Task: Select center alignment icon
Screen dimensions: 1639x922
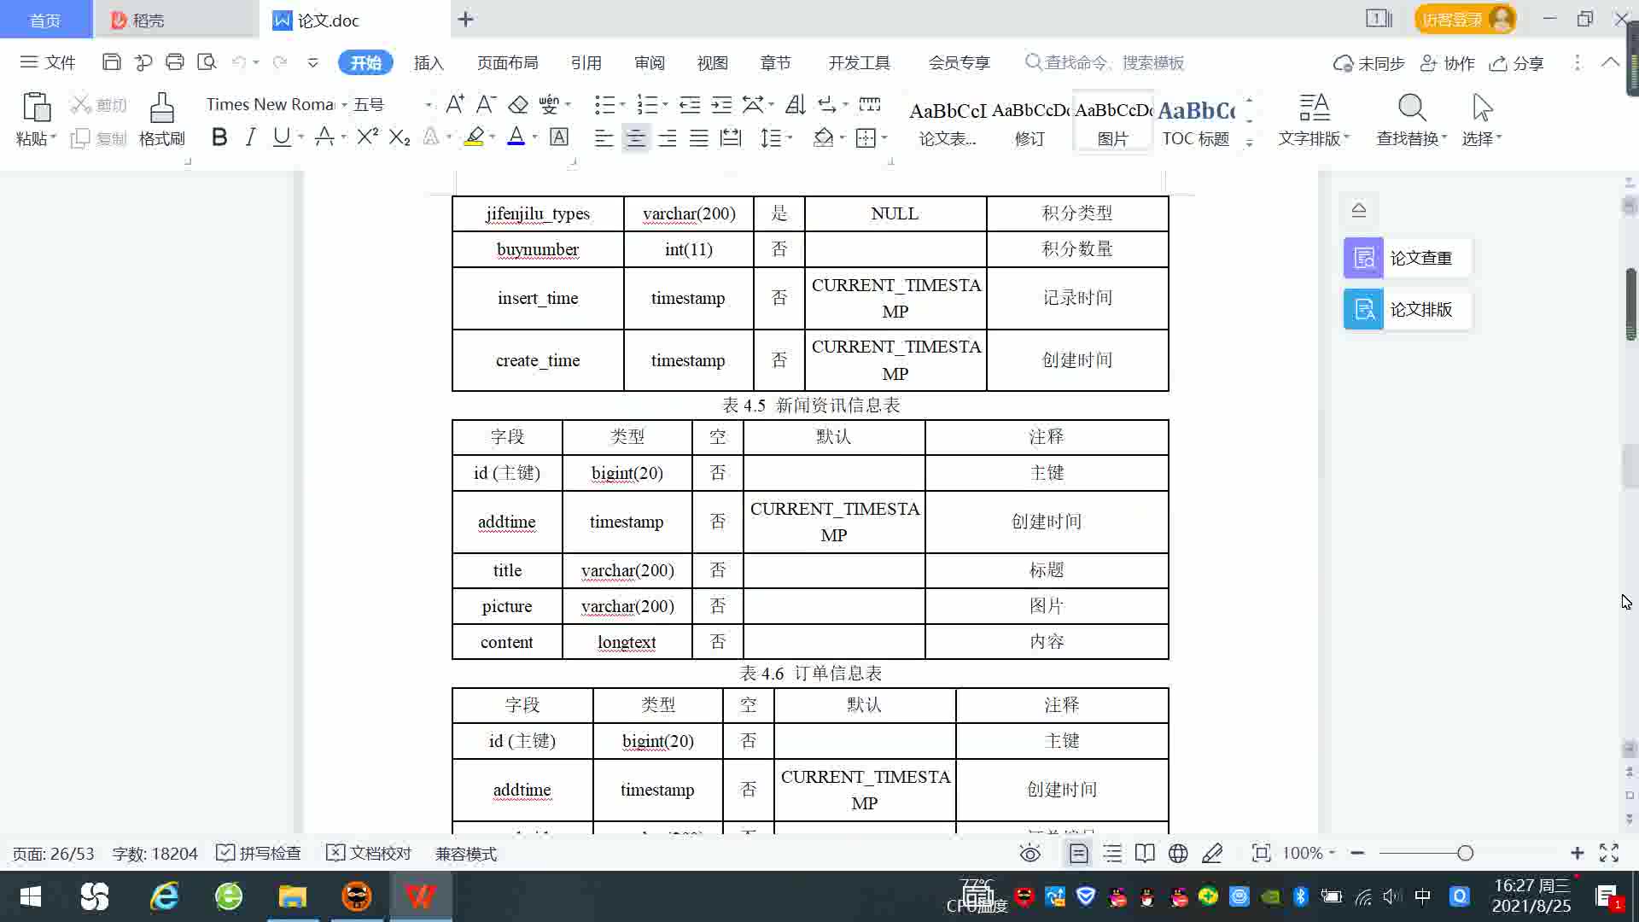Action: [x=635, y=137]
